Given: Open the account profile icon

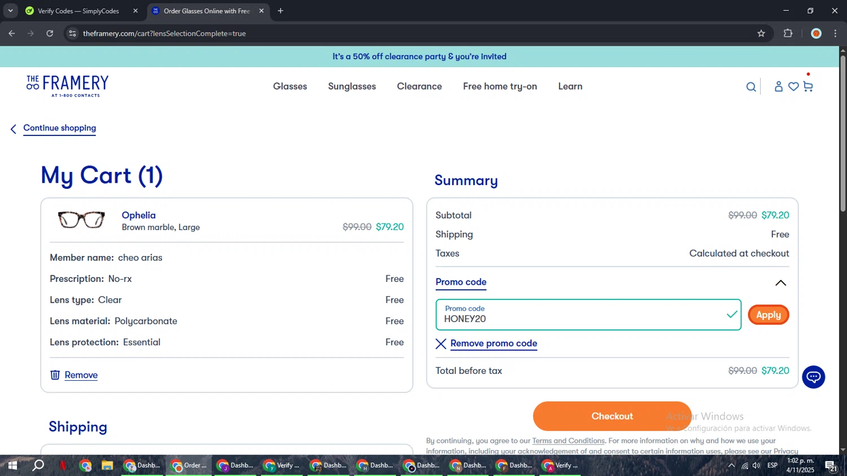Looking at the screenshot, I should [x=778, y=86].
